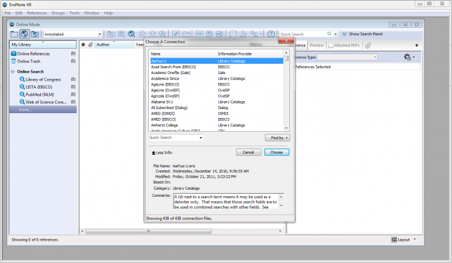
Task: Open dialog's Quick Search combo box arrow
Action: (x=201, y=138)
